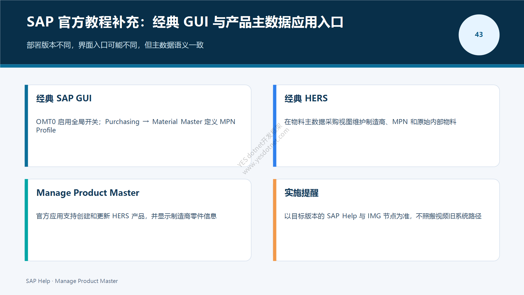The height and width of the screenshot is (295, 524).
Task: Select the '经典 SAP GUI' card heading
Action: tap(64, 98)
